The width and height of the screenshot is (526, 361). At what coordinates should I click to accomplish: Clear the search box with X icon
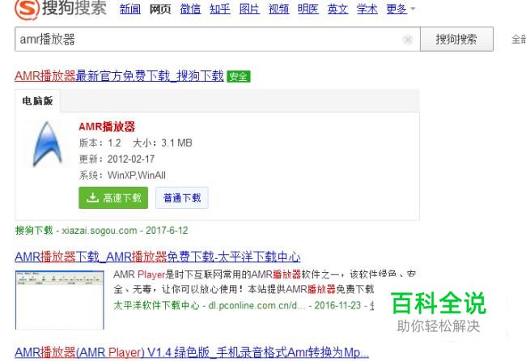coord(408,40)
